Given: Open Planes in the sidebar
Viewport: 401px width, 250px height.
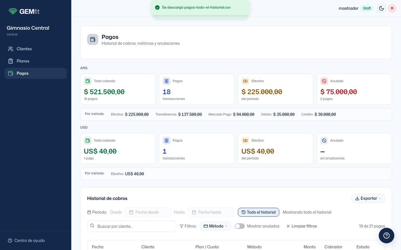Looking at the screenshot, I should (x=36, y=61).
